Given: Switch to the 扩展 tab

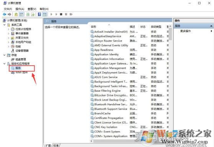Looking at the screenshot, I should coord(48,145).
